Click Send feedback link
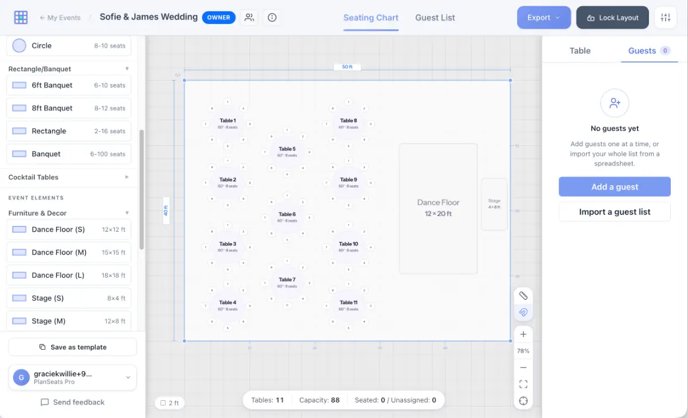Screen dimensions: 688x418 tap(72, 403)
